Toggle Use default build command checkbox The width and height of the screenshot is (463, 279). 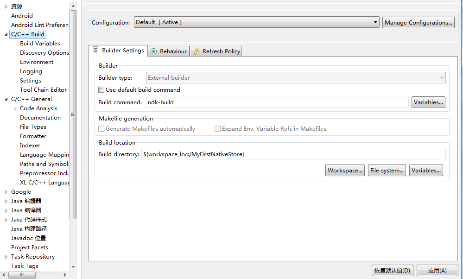[101, 90]
